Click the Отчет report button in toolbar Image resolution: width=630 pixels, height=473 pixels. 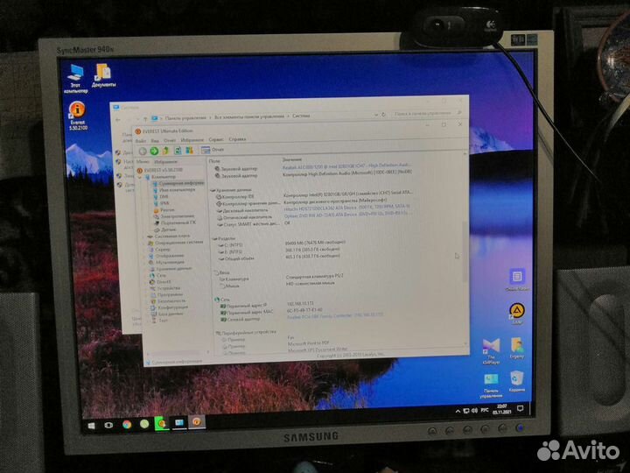(213, 150)
